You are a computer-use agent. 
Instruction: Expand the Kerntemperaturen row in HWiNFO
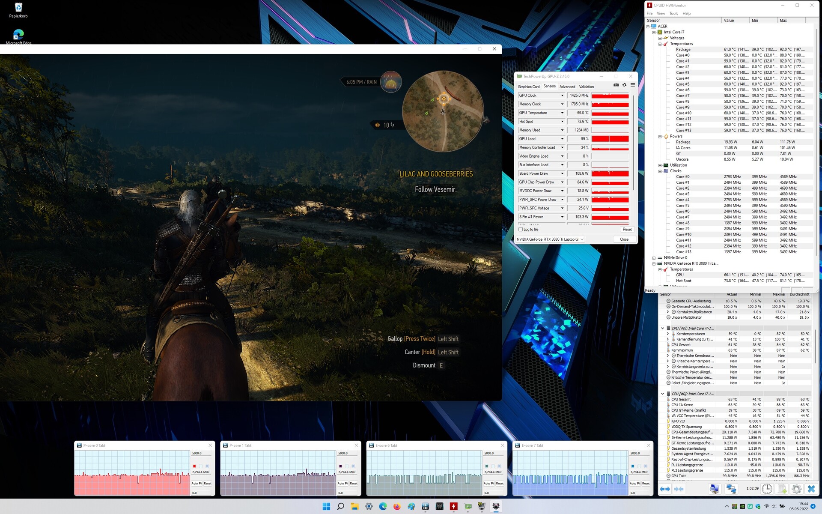[x=667, y=334]
